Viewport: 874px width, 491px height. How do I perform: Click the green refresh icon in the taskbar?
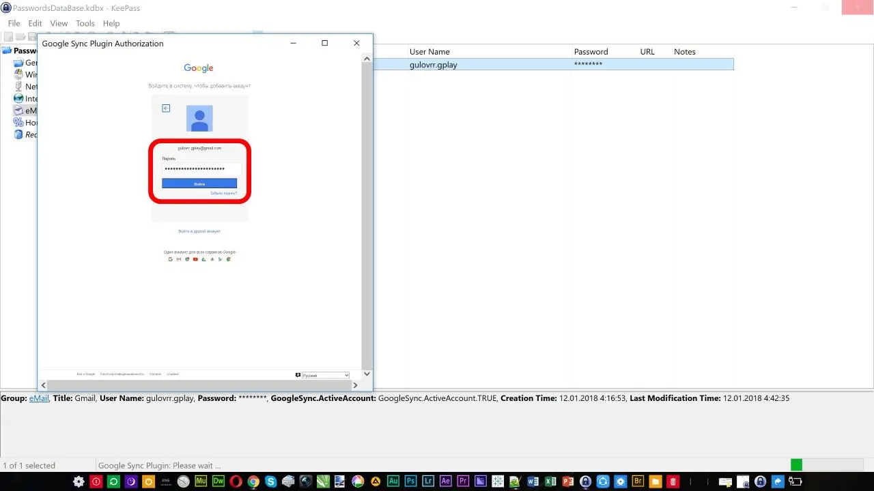pos(114,481)
